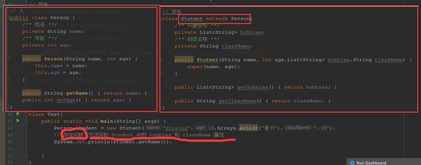The height and width of the screenshot is (165, 421).
Task: Toggle fold marker at Person class closing brace
Action: [x=8, y=107]
